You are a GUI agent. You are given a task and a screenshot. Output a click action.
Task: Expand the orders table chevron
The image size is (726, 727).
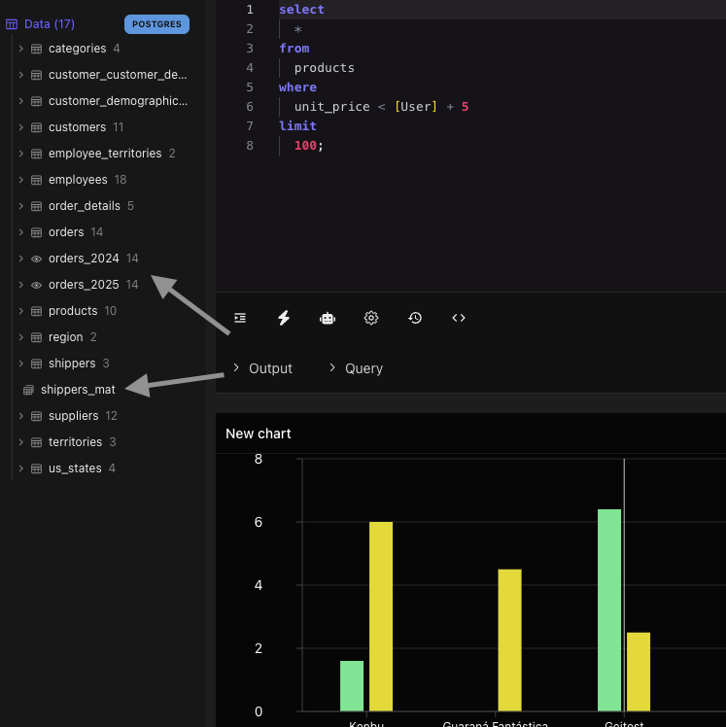point(20,232)
